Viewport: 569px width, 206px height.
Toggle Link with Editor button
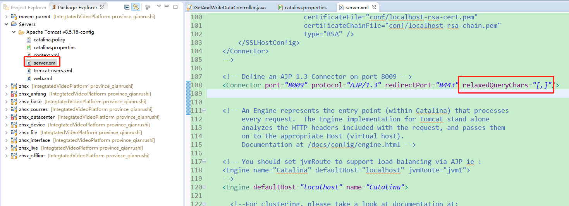click(136, 7)
